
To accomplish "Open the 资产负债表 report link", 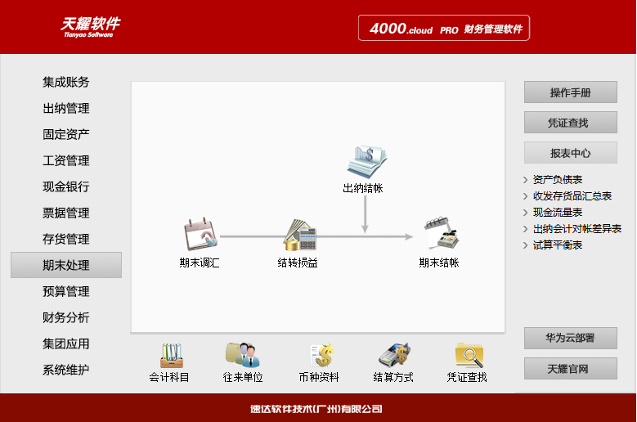I will 558,180.
